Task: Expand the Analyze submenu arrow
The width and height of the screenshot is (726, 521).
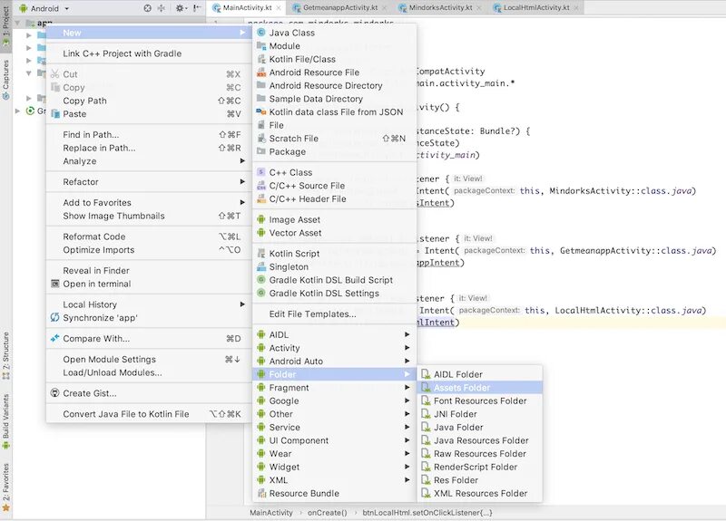Action: point(242,161)
